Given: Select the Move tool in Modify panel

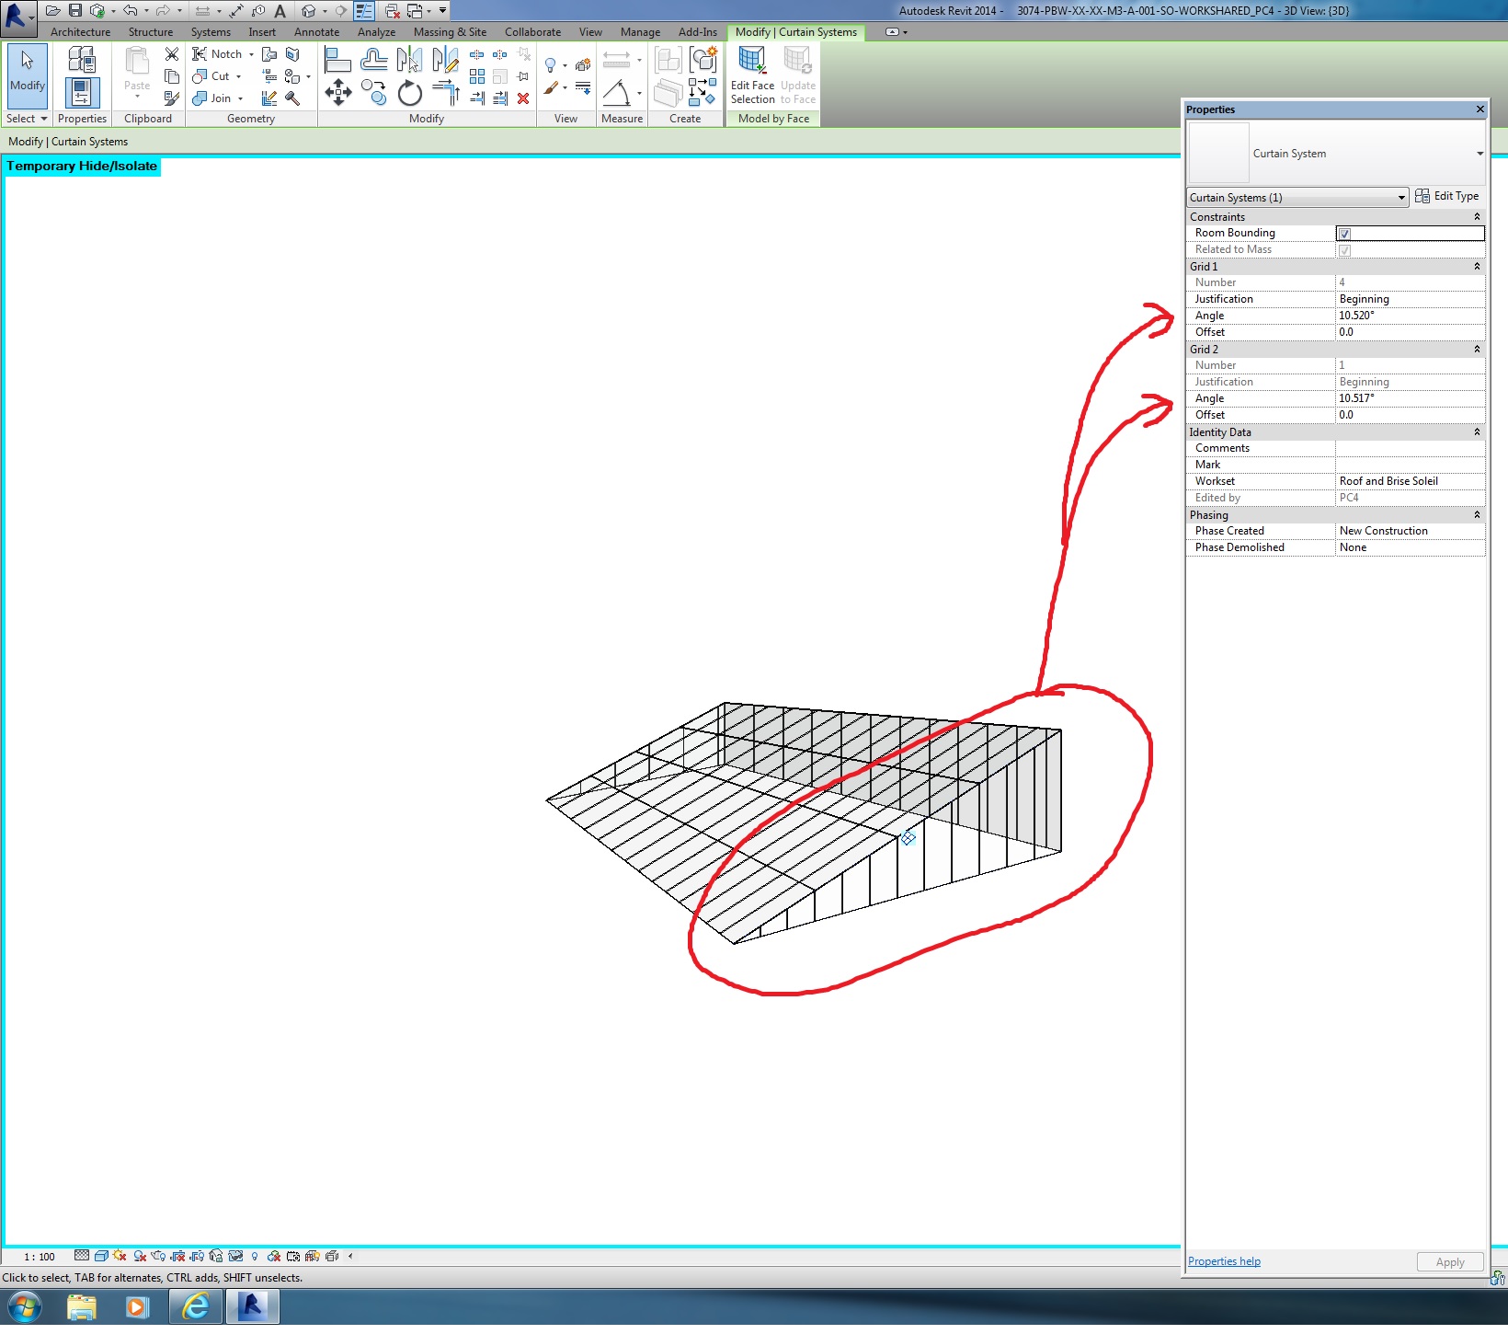Looking at the screenshot, I should tap(338, 92).
